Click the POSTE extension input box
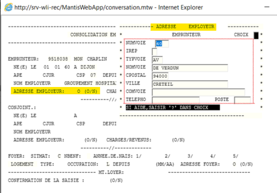 pos(242,100)
